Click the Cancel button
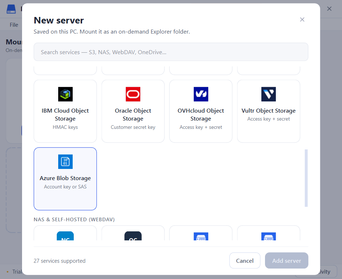Screen dimensions: 342x279 coord(245,261)
